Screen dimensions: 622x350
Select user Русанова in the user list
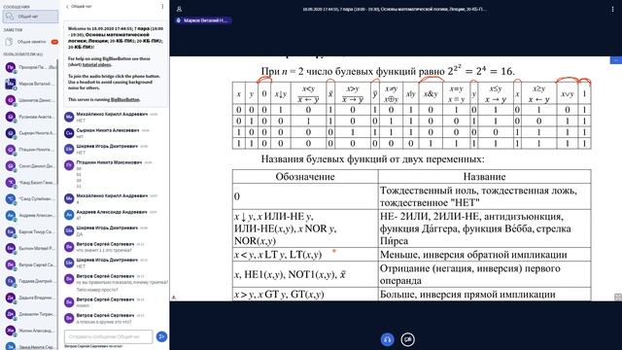30,117
